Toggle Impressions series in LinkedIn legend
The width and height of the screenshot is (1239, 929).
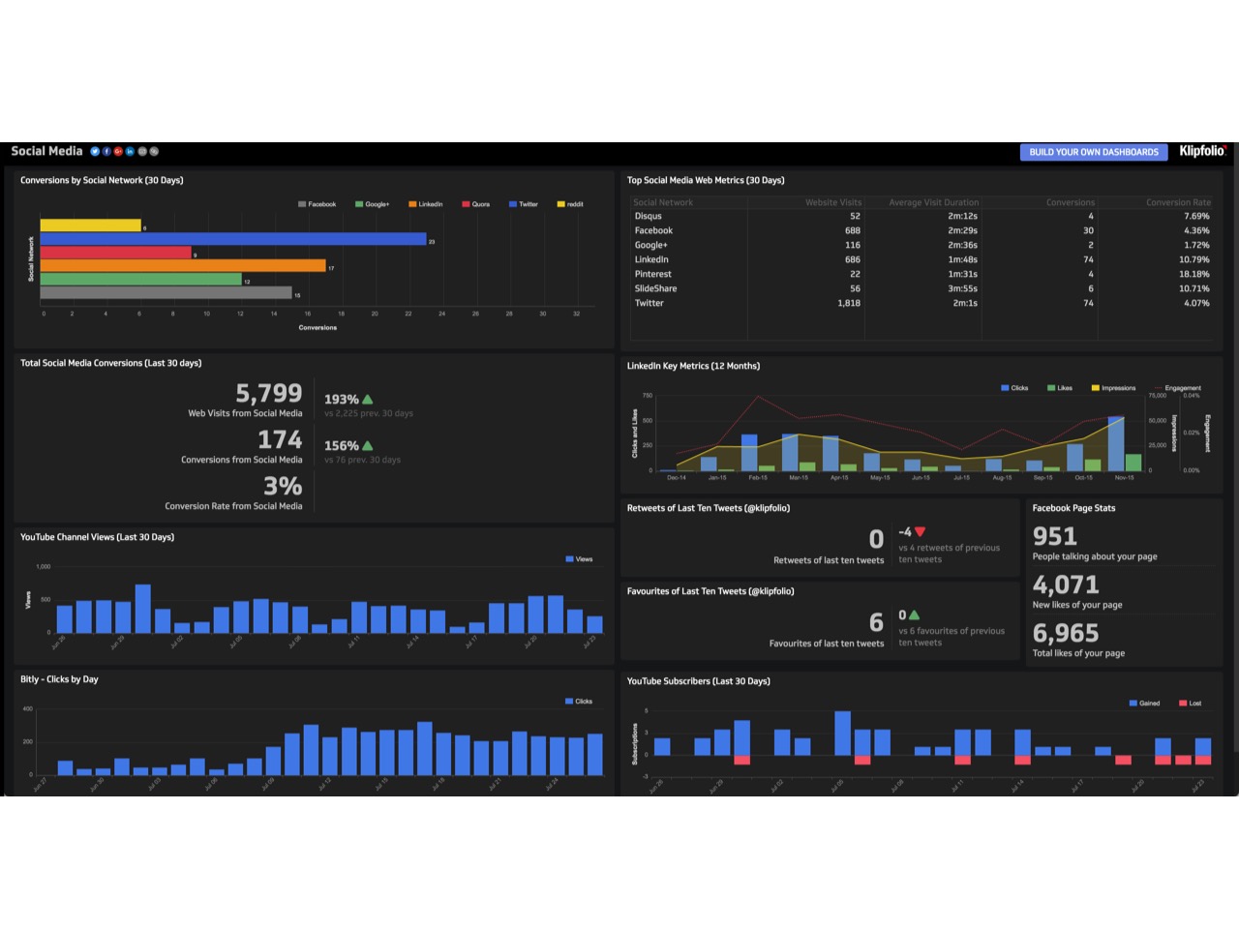(x=1114, y=388)
